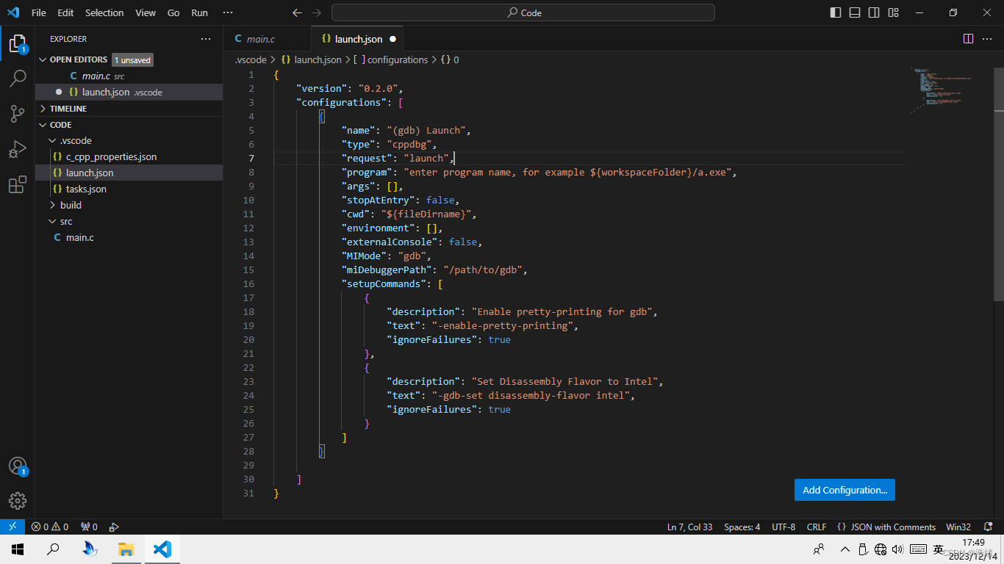This screenshot has height=564, width=1004.
Task: Expand the Timeline section
Action: [68, 108]
